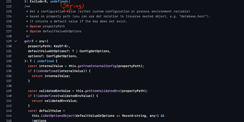This screenshot has width=244, height=122.
Task: Open the getFromValidatedEnv method reference
Action: click(x=102, y=91)
